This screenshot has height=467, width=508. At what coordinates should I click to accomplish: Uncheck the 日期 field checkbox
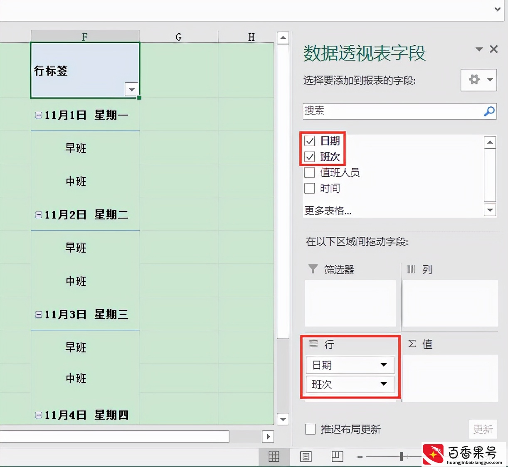pos(310,141)
